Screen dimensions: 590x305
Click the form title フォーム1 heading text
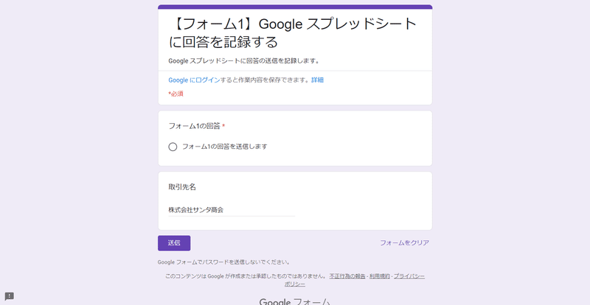click(x=293, y=32)
